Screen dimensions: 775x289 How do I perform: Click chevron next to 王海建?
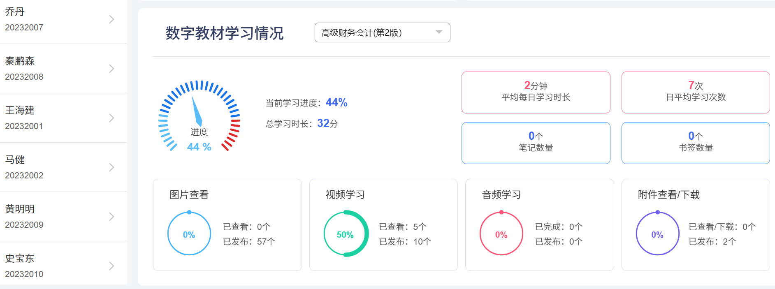tap(111, 118)
